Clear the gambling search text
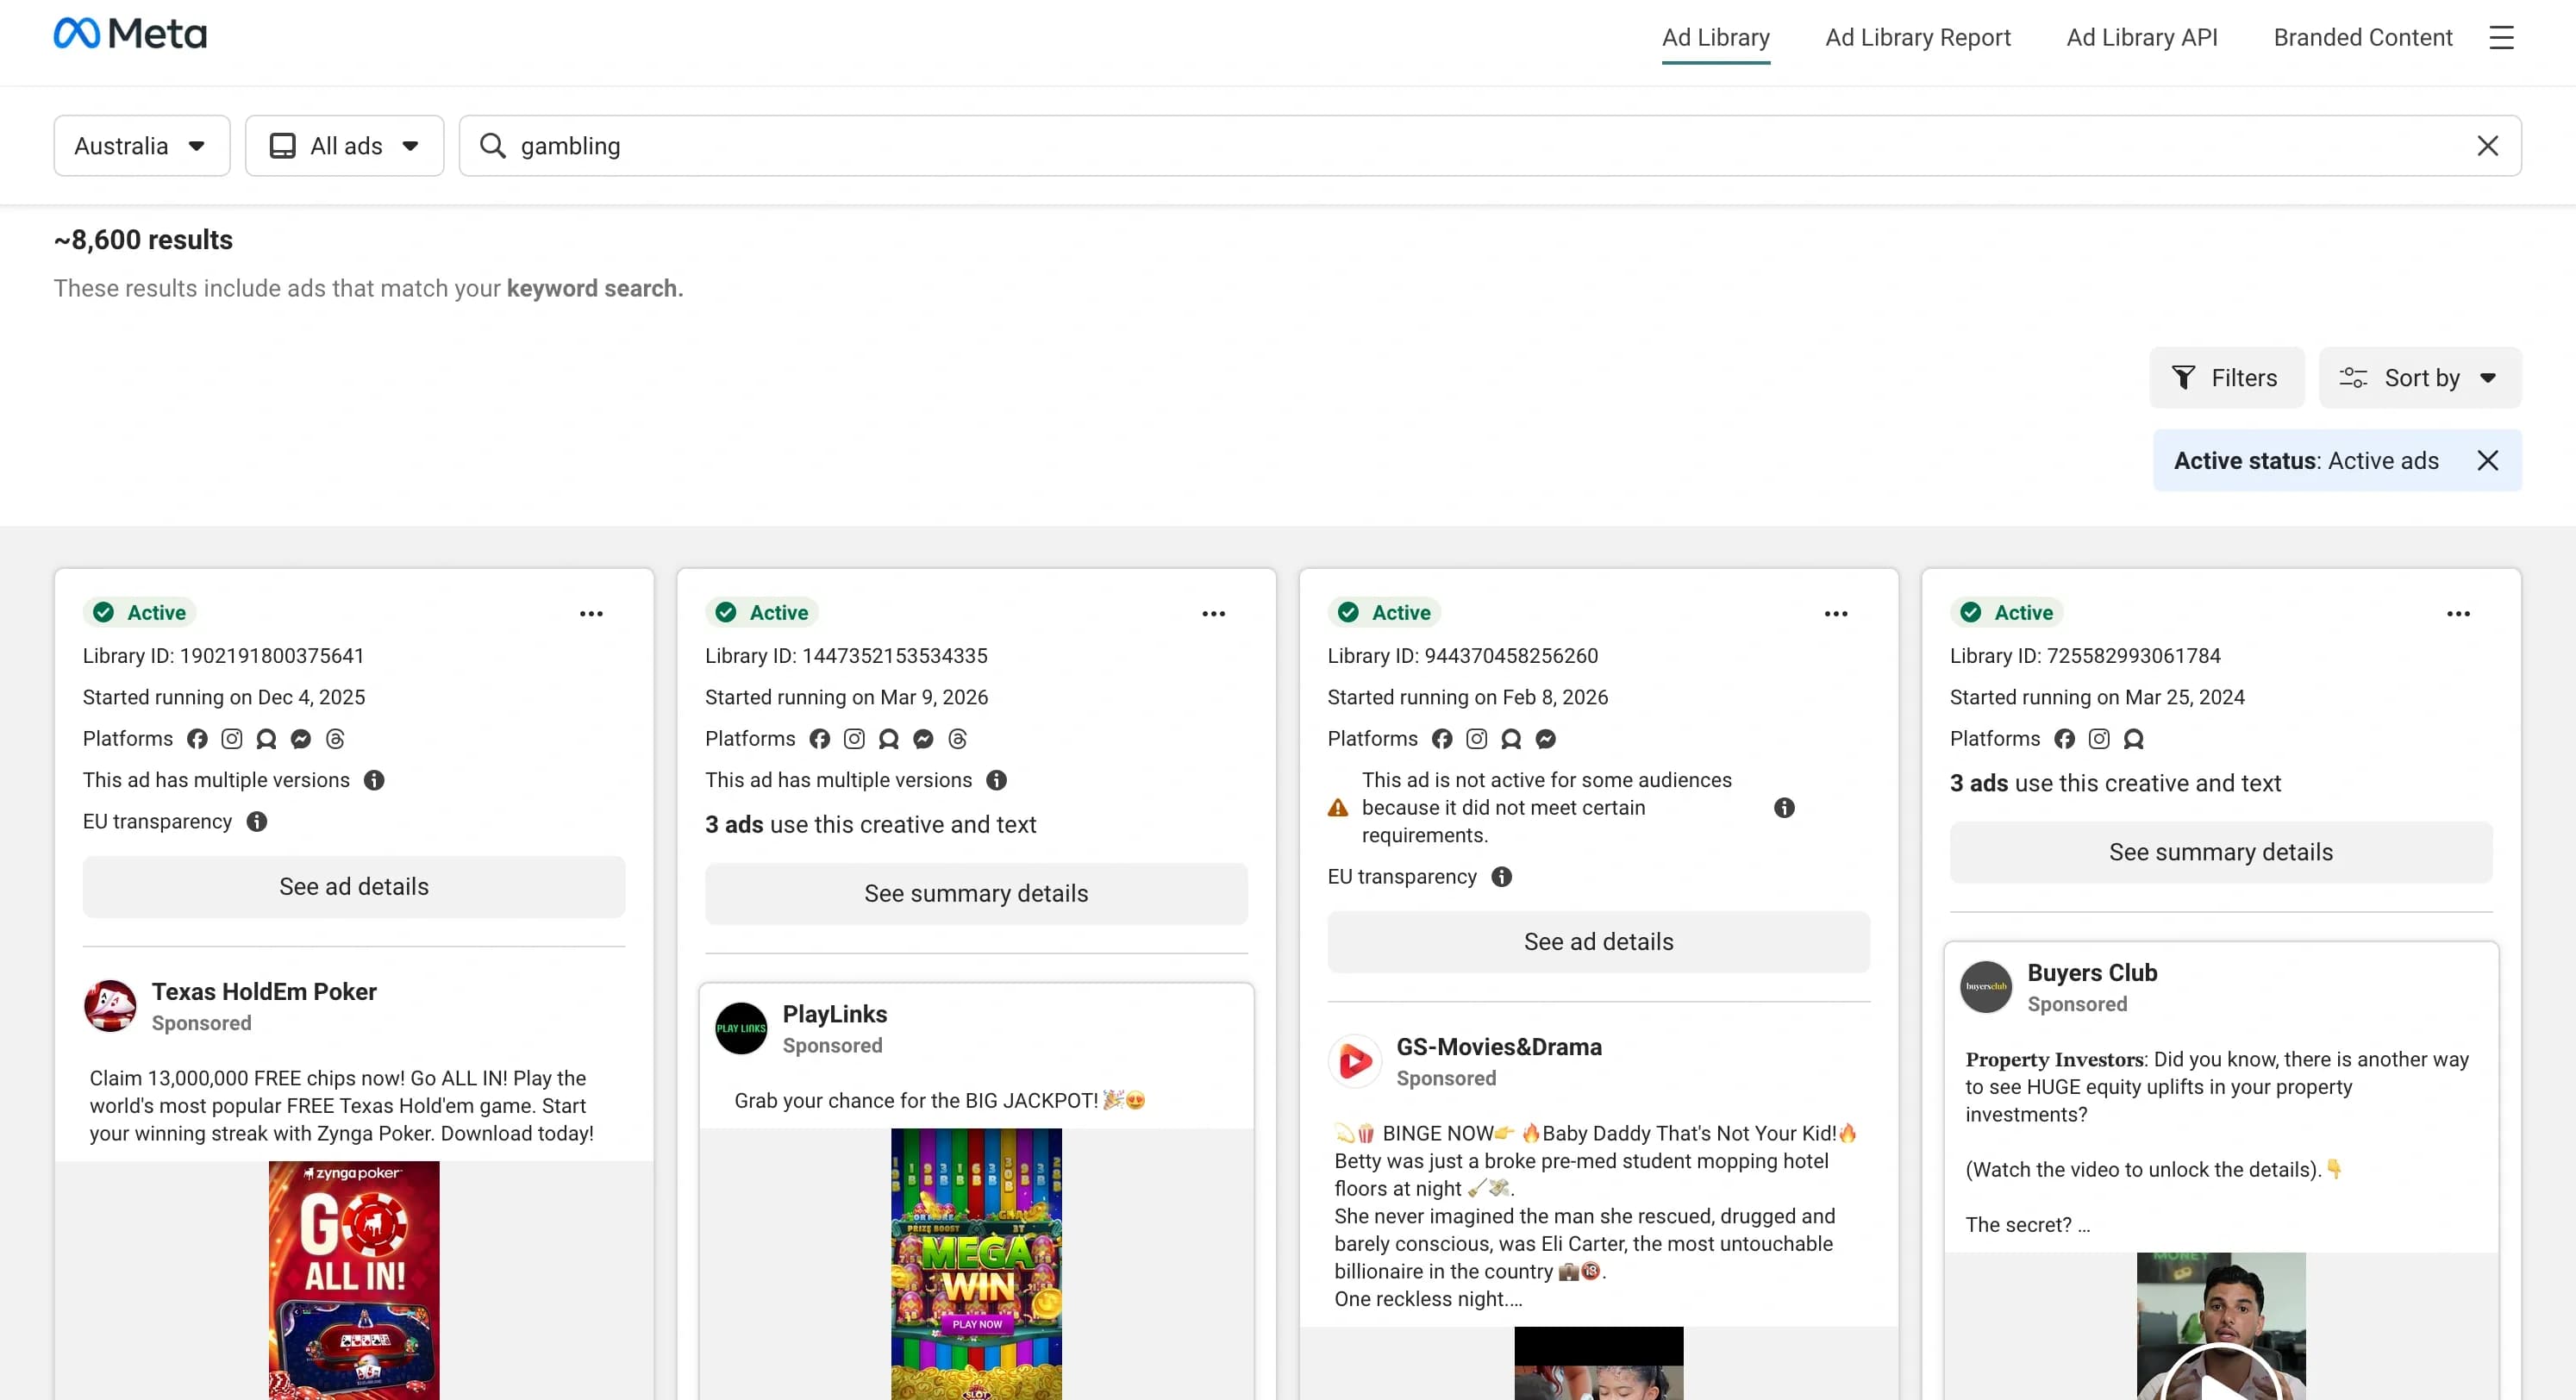Screen dimensions: 2576x1400 (2487, 146)
